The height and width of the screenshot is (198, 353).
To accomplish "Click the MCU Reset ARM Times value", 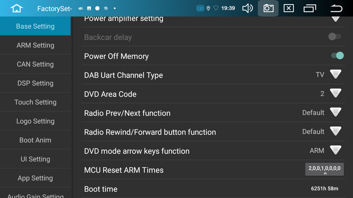I will [325, 169].
